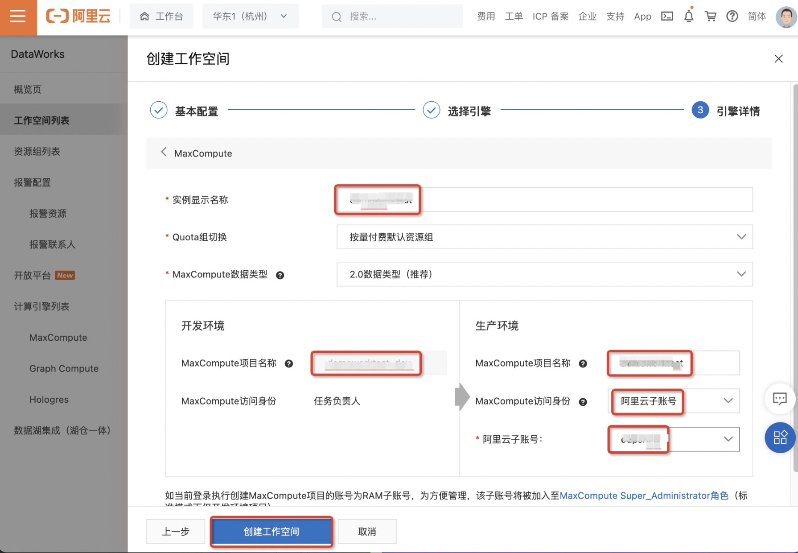The height and width of the screenshot is (553, 798).
Task: Expand 阿里云子账号 selection dropdown
Action: [674, 439]
